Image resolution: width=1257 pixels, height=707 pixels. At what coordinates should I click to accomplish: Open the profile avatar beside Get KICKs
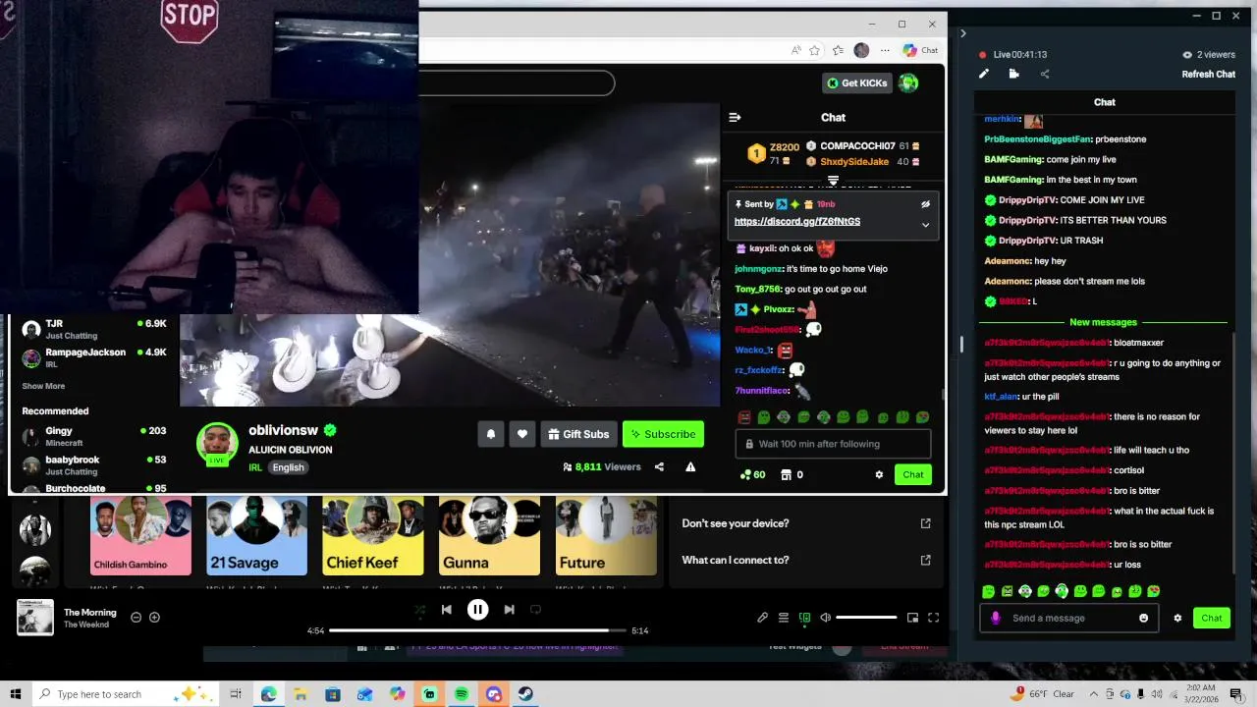908,83
